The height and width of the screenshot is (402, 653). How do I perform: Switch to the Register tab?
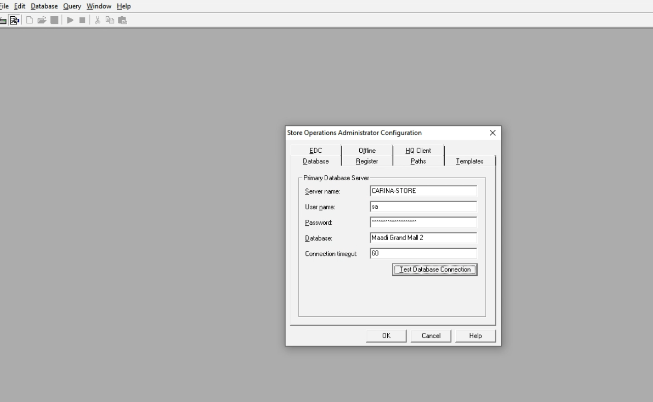coord(367,161)
